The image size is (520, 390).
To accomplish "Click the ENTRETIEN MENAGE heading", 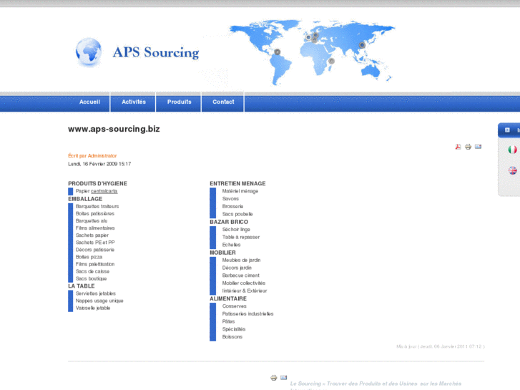I will click(237, 183).
